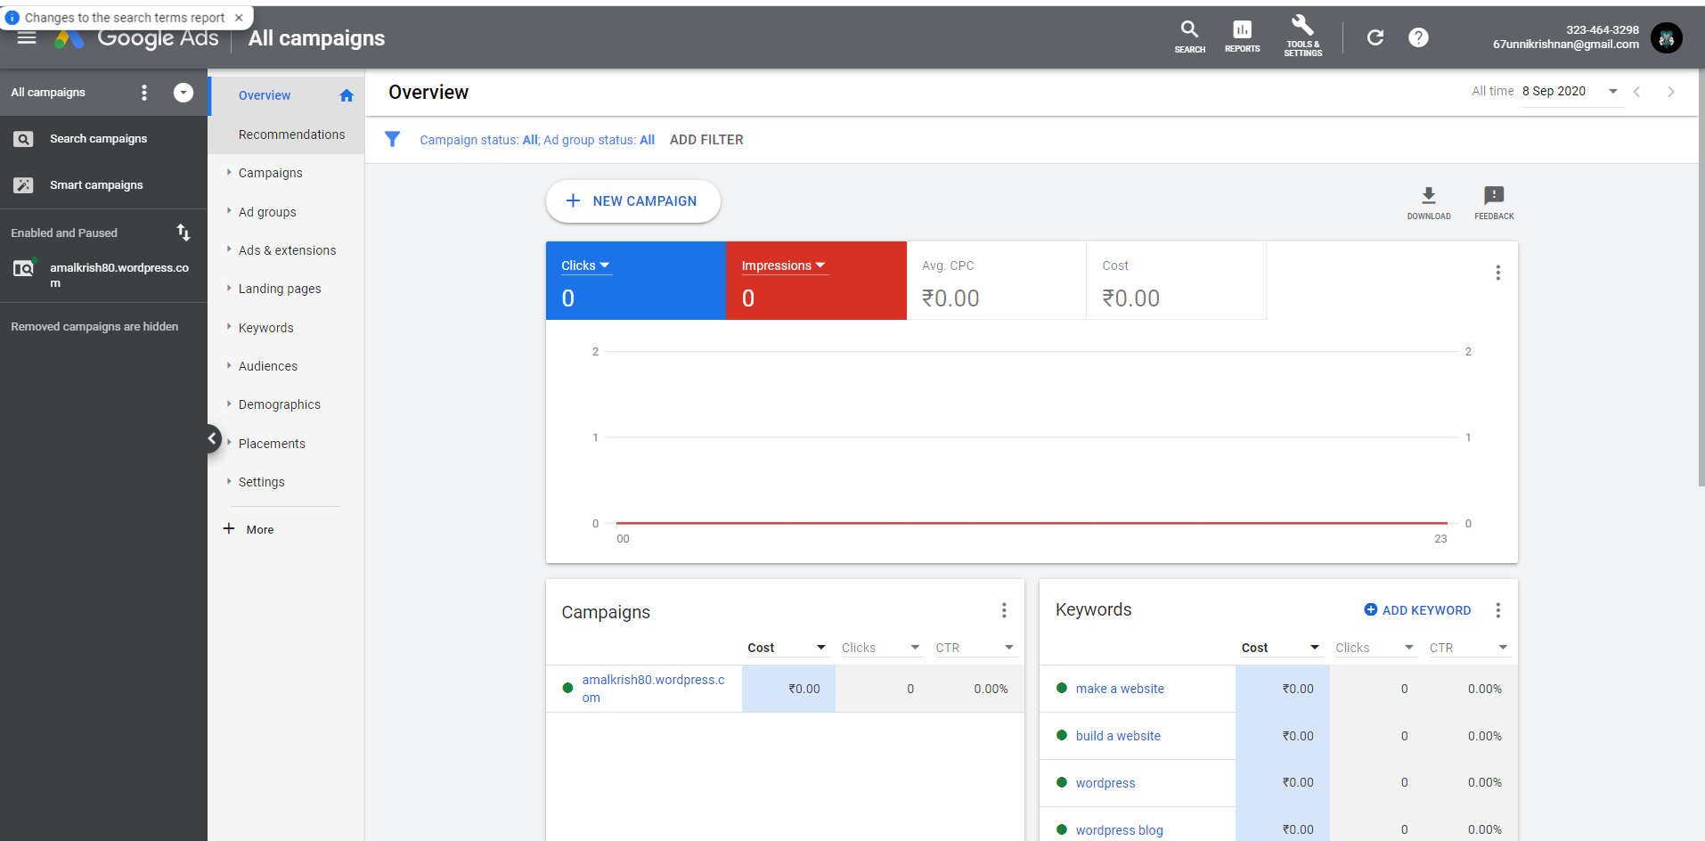1705x841 pixels.
Task: Click ADD FILTER
Action: point(706,140)
